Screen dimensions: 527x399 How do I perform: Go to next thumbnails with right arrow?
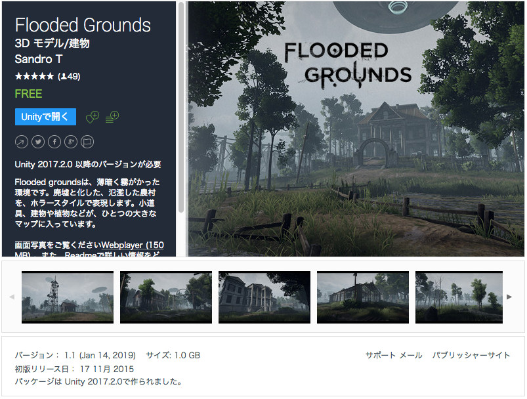pos(509,297)
